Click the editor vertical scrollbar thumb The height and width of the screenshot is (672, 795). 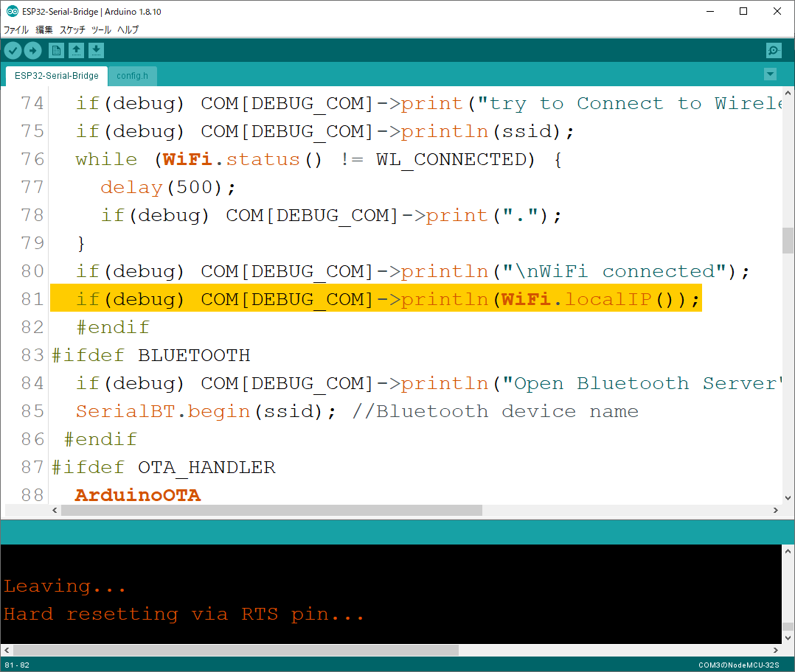(788, 240)
